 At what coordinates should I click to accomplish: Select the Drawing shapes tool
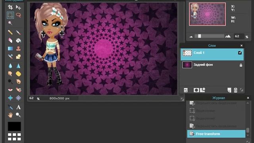coord(18,56)
